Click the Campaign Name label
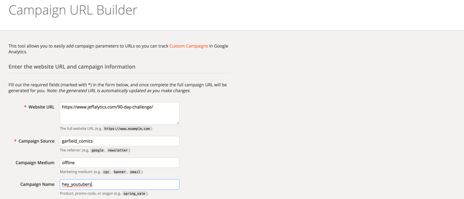 [x=37, y=184]
